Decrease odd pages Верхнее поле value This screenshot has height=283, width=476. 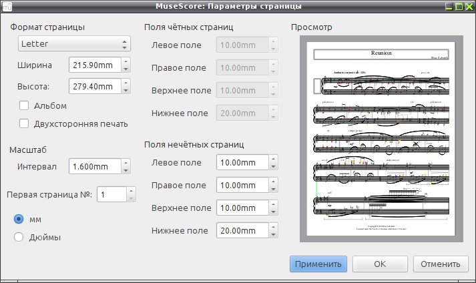point(273,212)
